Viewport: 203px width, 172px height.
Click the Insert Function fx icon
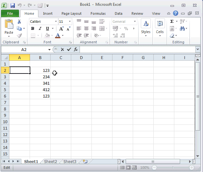pos(76,49)
